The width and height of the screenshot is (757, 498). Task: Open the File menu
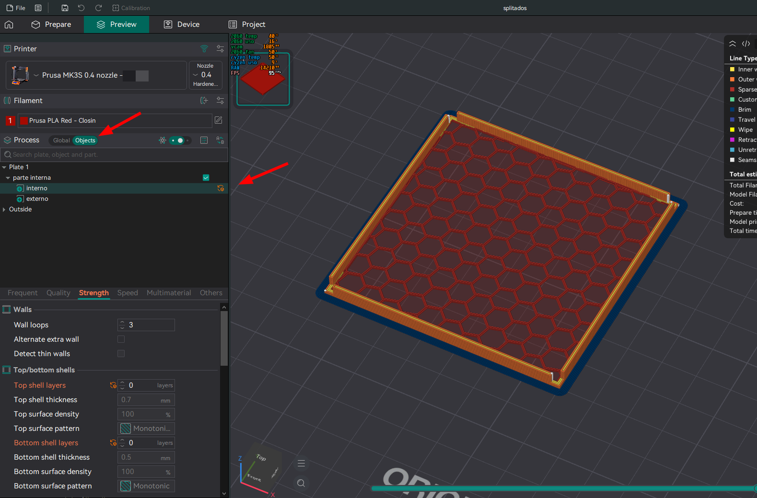coord(16,8)
